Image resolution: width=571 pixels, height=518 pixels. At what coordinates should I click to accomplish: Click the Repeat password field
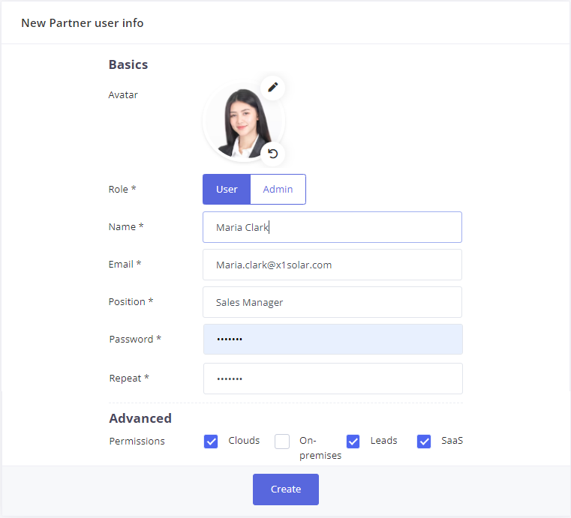332,379
